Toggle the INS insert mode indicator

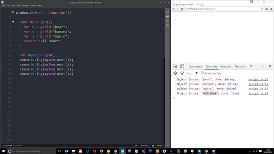point(136,145)
